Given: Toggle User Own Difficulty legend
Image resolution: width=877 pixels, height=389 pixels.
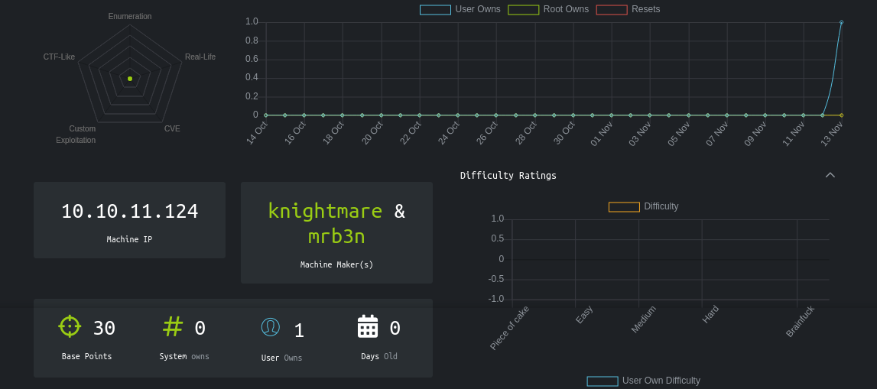Looking at the screenshot, I should (x=643, y=381).
